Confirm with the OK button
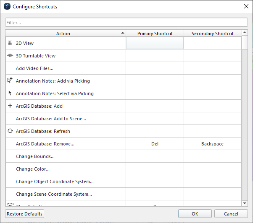The width and height of the screenshot is (253, 223). click(x=195, y=214)
